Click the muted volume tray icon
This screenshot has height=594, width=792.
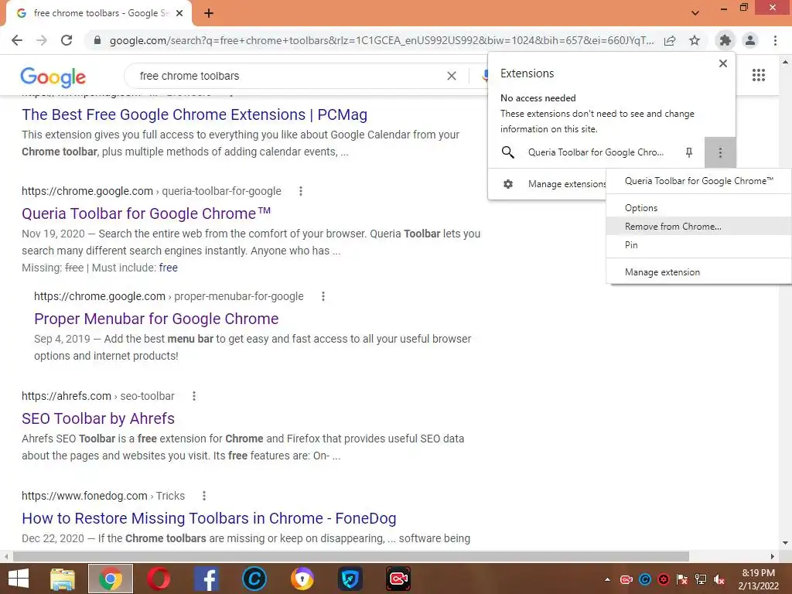(719, 579)
